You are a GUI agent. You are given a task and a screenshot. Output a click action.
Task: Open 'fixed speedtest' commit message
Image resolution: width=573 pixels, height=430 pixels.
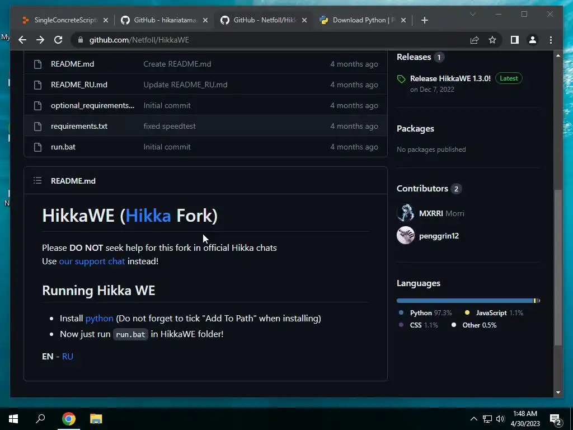pyautogui.click(x=170, y=126)
